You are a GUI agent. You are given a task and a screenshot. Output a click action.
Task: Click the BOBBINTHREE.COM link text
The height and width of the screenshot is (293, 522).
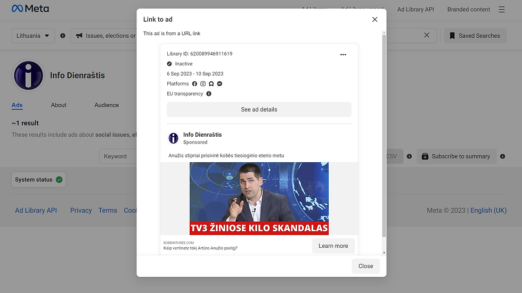[178, 243]
